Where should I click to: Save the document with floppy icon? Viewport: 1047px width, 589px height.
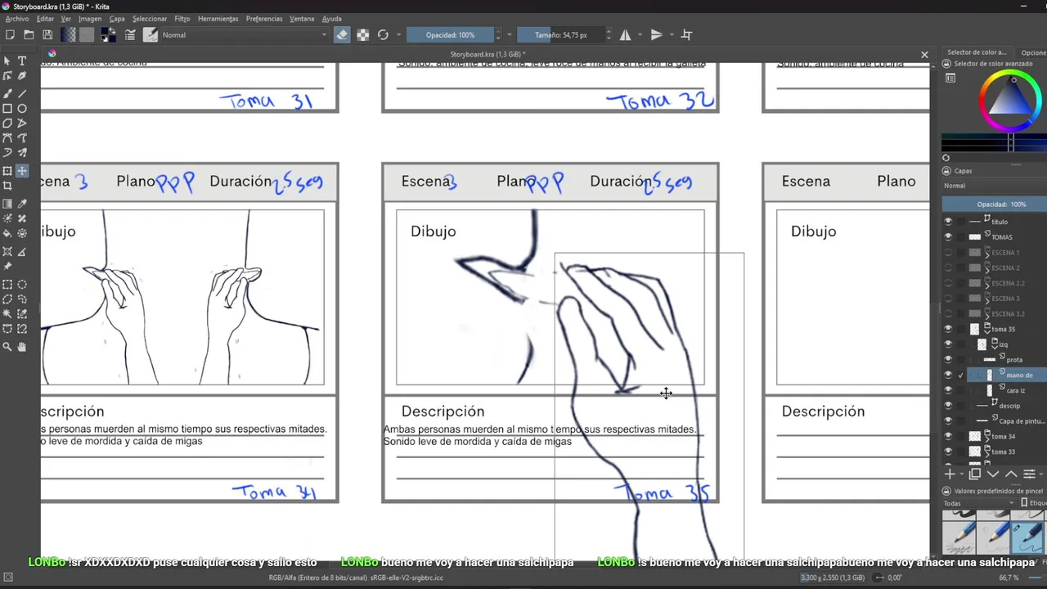pos(47,35)
